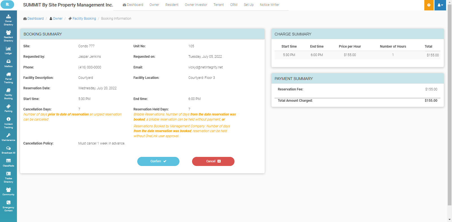This screenshot has width=452, height=222.
Task: Open Parcel Tracking in sidebar
Action: (8, 78)
